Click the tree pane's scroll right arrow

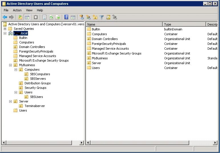[81, 143]
